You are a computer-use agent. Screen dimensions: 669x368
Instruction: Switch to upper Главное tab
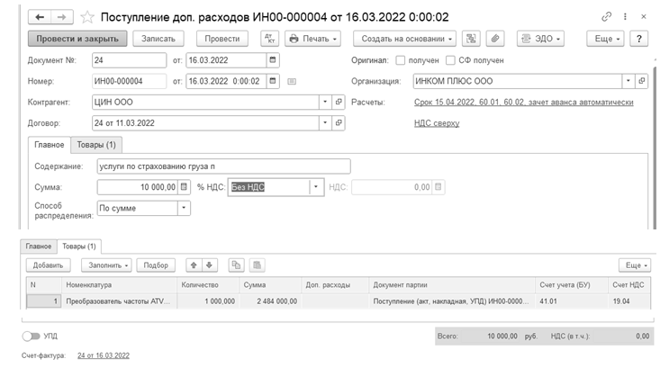pyautogui.click(x=49, y=145)
